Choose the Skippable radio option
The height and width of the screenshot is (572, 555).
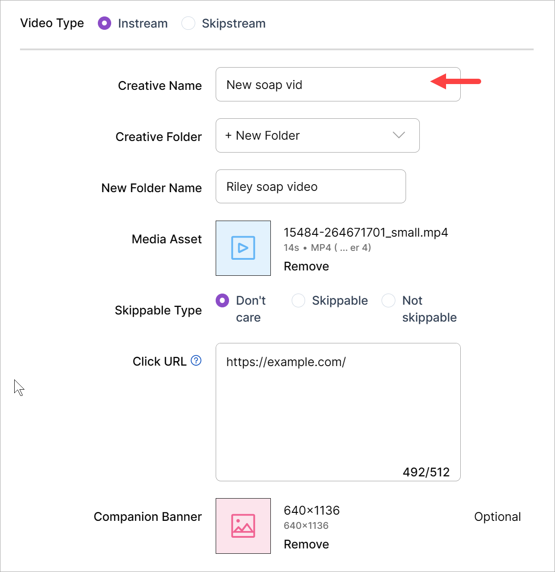[298, 301]
